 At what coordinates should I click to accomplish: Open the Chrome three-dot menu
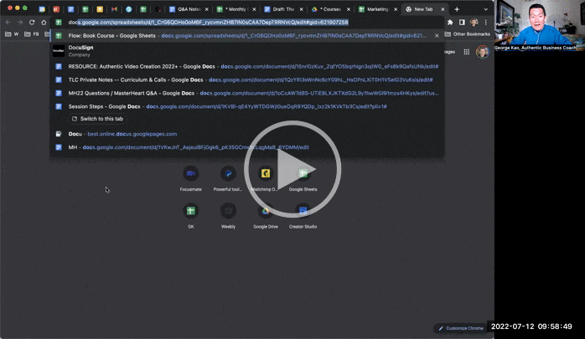tap(486, 23)
